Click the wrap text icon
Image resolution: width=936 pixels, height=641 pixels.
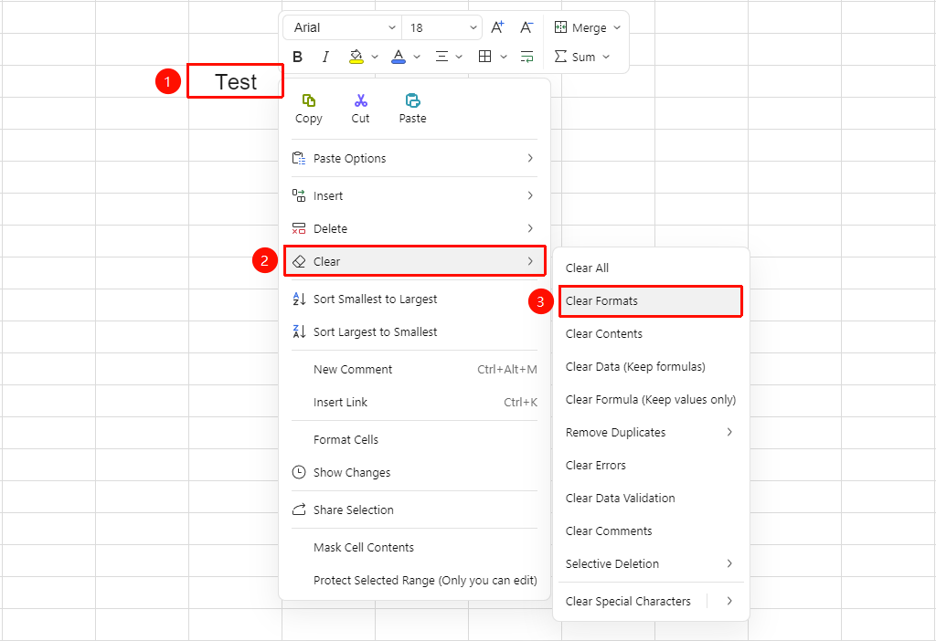click(x=526, y=57)
